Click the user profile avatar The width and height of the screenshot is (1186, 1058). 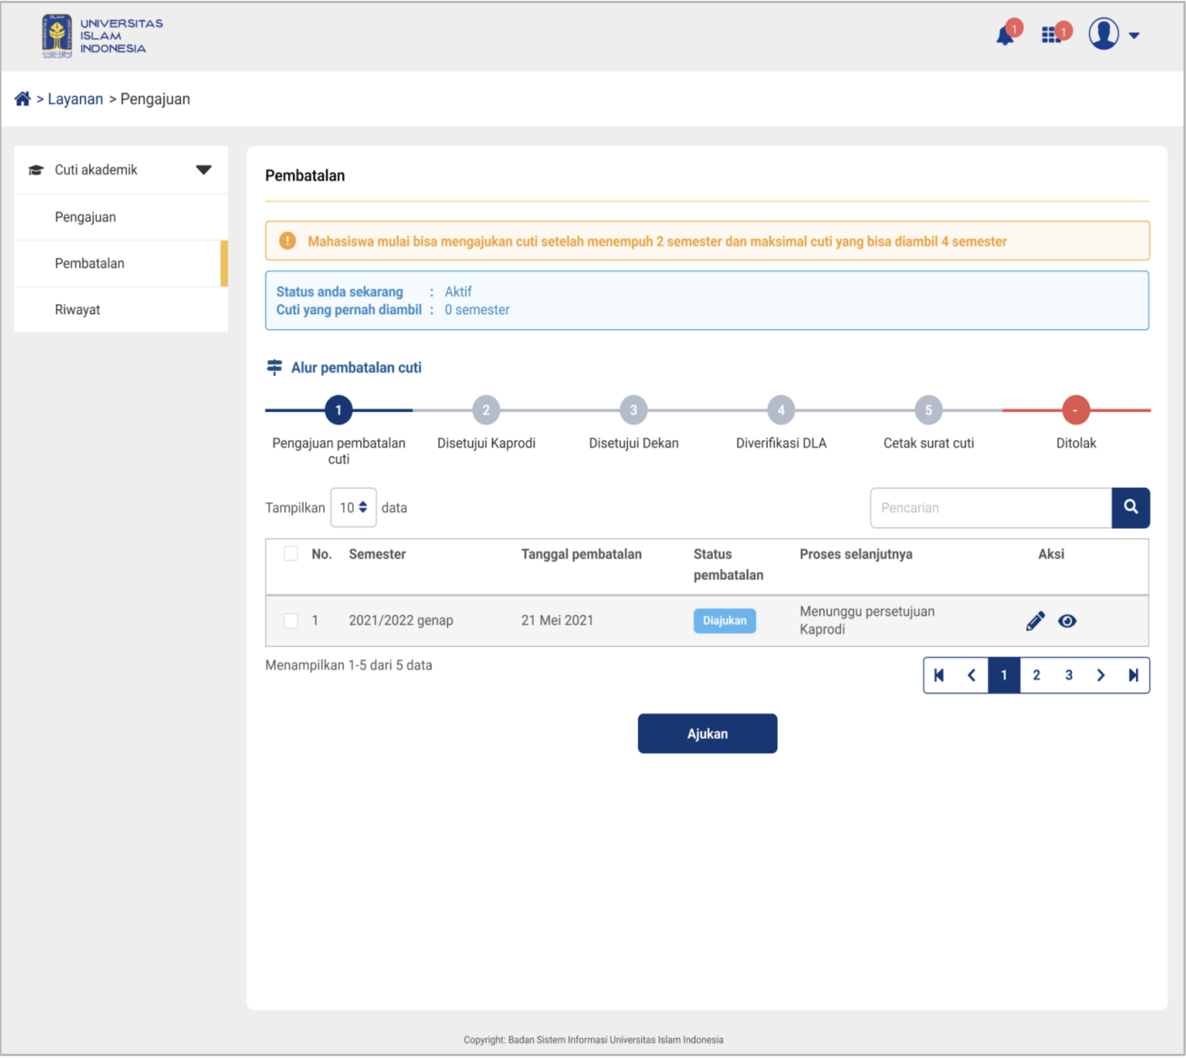pyautogui.click(x=1103, y=34)
